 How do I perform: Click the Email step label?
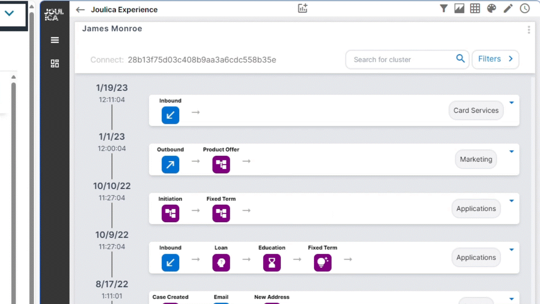[x=221, y=297]
